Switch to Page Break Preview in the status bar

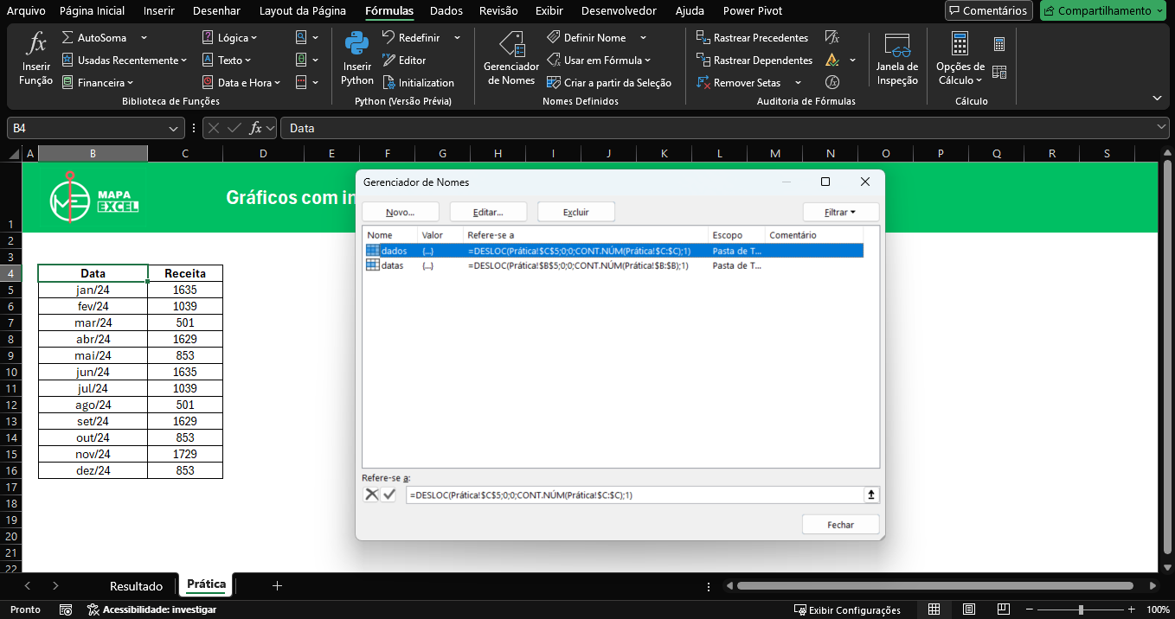click(x=1004, y=609)
